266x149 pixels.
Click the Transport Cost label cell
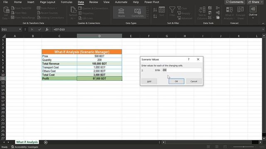pyautogui.click(x=59, y=67)
